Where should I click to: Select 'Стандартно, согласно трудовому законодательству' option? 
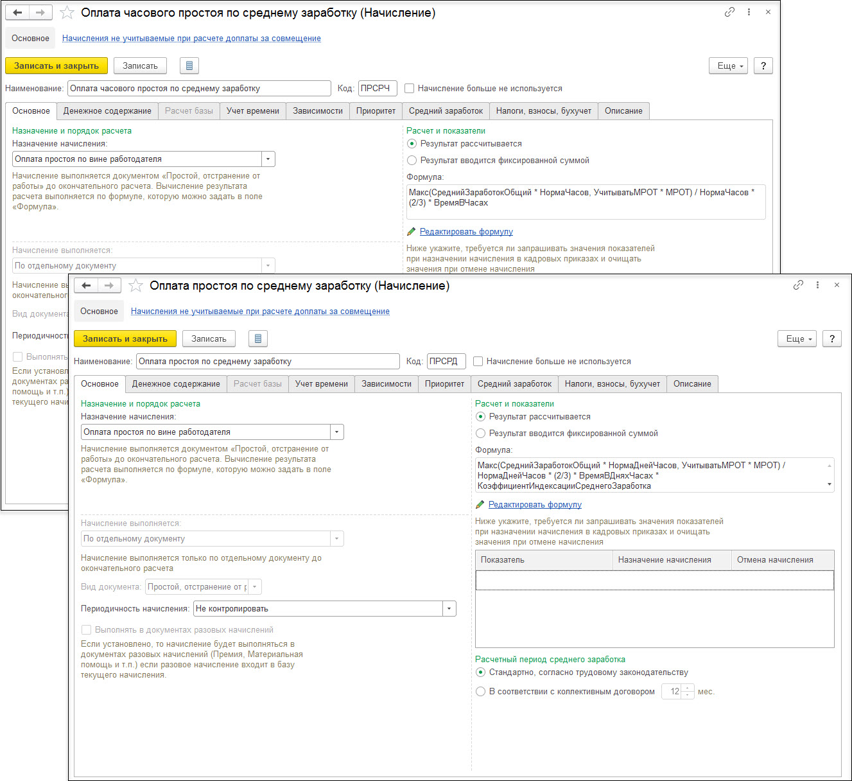tap(480, 672)
